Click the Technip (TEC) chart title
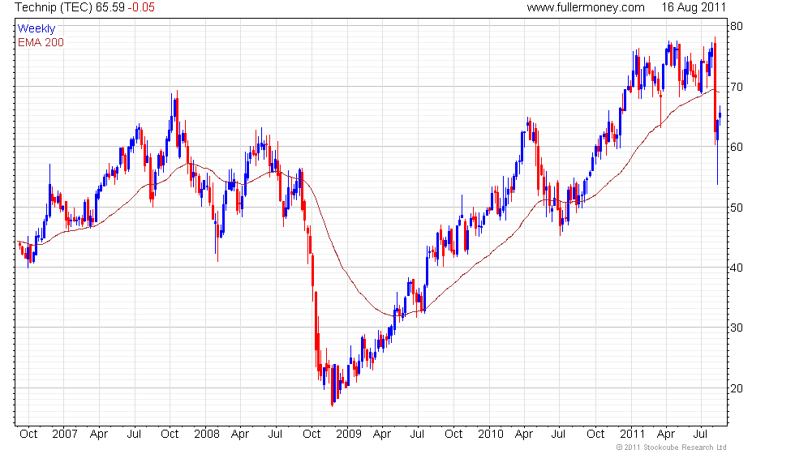The height and width of the screenshot is (454, 795). tap(54, 7)
